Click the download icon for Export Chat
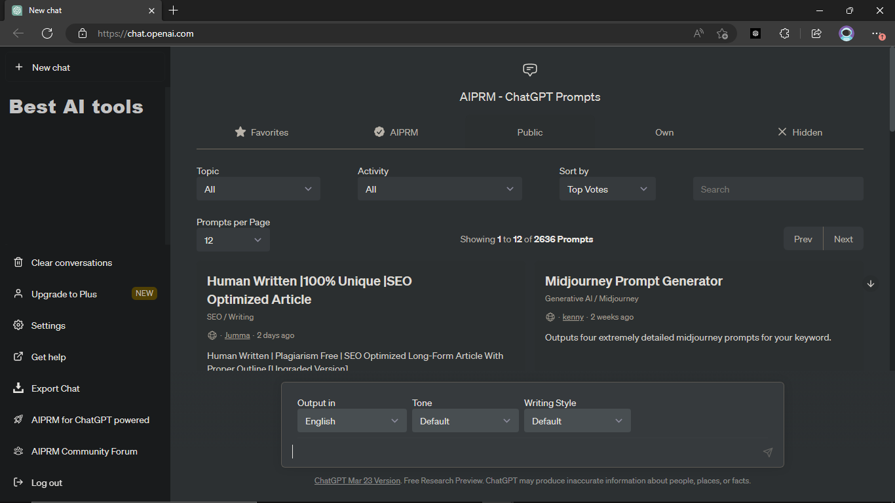The height and width of the screenshot is (503, 895). pos(18,388)
